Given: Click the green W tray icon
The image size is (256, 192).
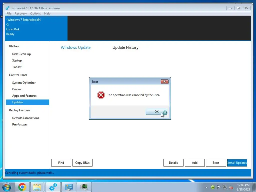Looking at the screenshot, I should click(x=212, y=187).
